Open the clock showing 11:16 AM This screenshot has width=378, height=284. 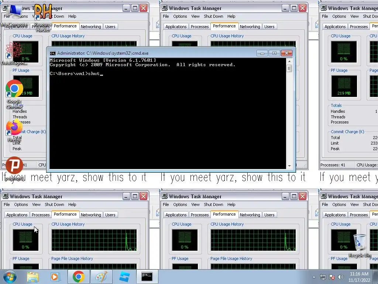[x=359, y=277]
